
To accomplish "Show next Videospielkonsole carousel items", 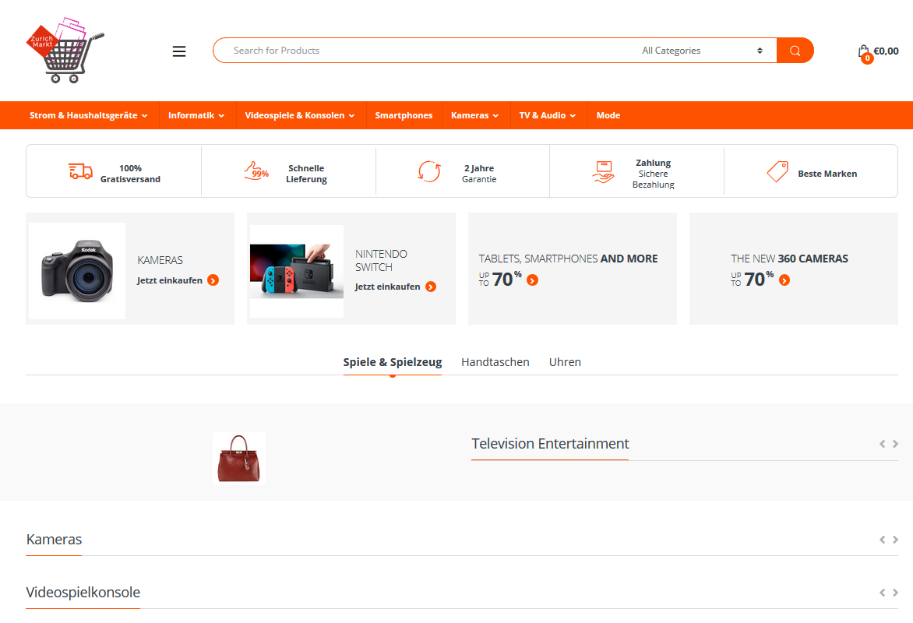I will click(896, 593).
